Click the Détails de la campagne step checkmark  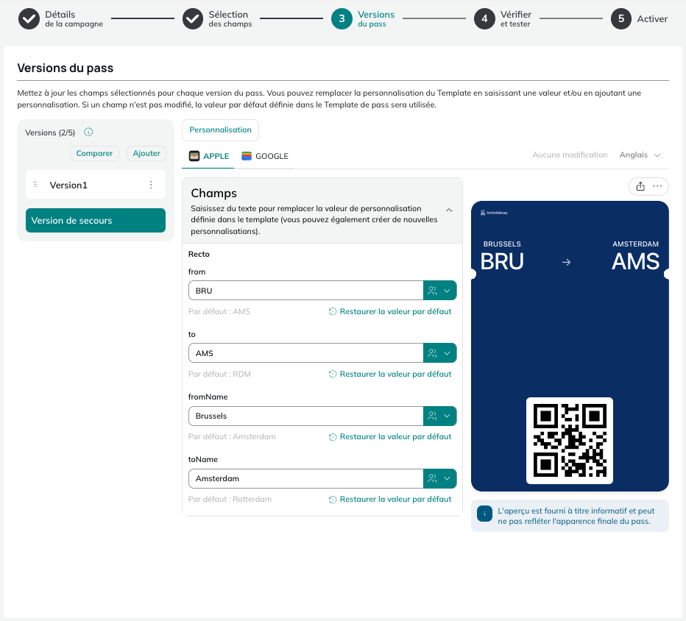(29, 19)
